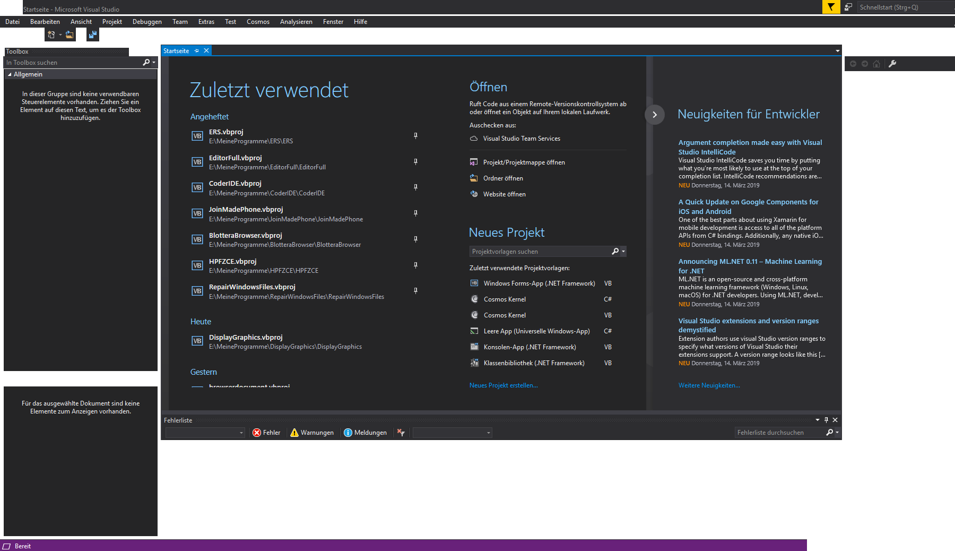Open the Google Components for iOS article

(749, 206)
